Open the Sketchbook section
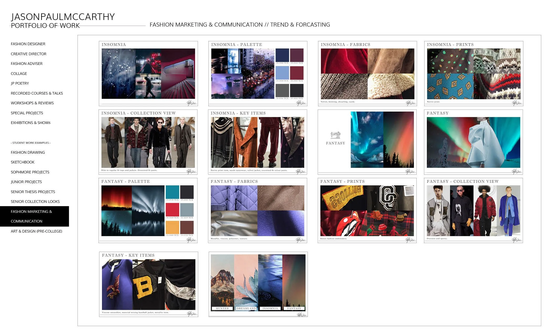Image resolution: width=552 pixels, height=335 pixels. point(23,162)
